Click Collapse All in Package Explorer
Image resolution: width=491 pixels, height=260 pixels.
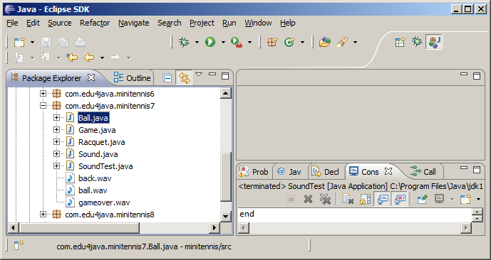(167, 77)
